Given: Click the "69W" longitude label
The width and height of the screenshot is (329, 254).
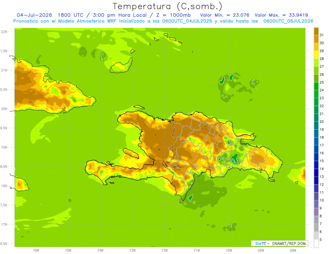Looking at the screenshot, I should [x=261, y=250].
